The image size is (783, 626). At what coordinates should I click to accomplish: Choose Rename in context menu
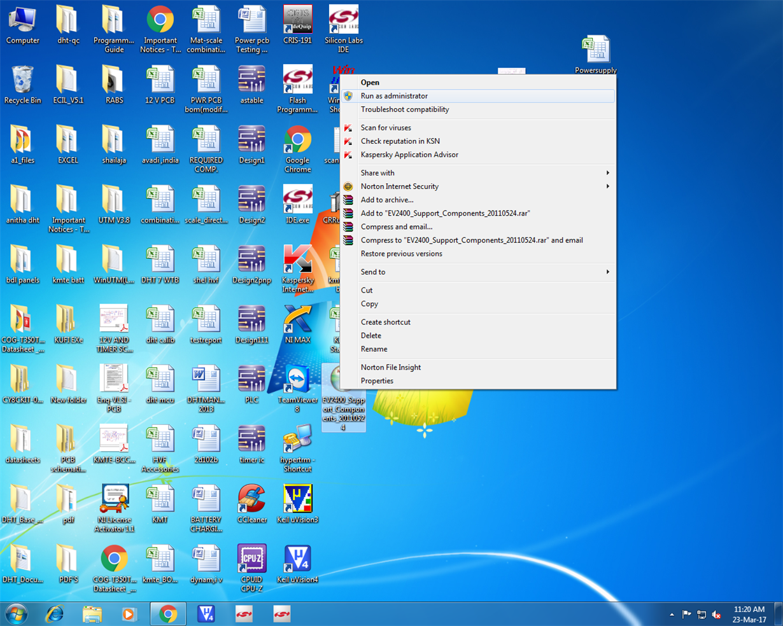click(x=478, y=349)
